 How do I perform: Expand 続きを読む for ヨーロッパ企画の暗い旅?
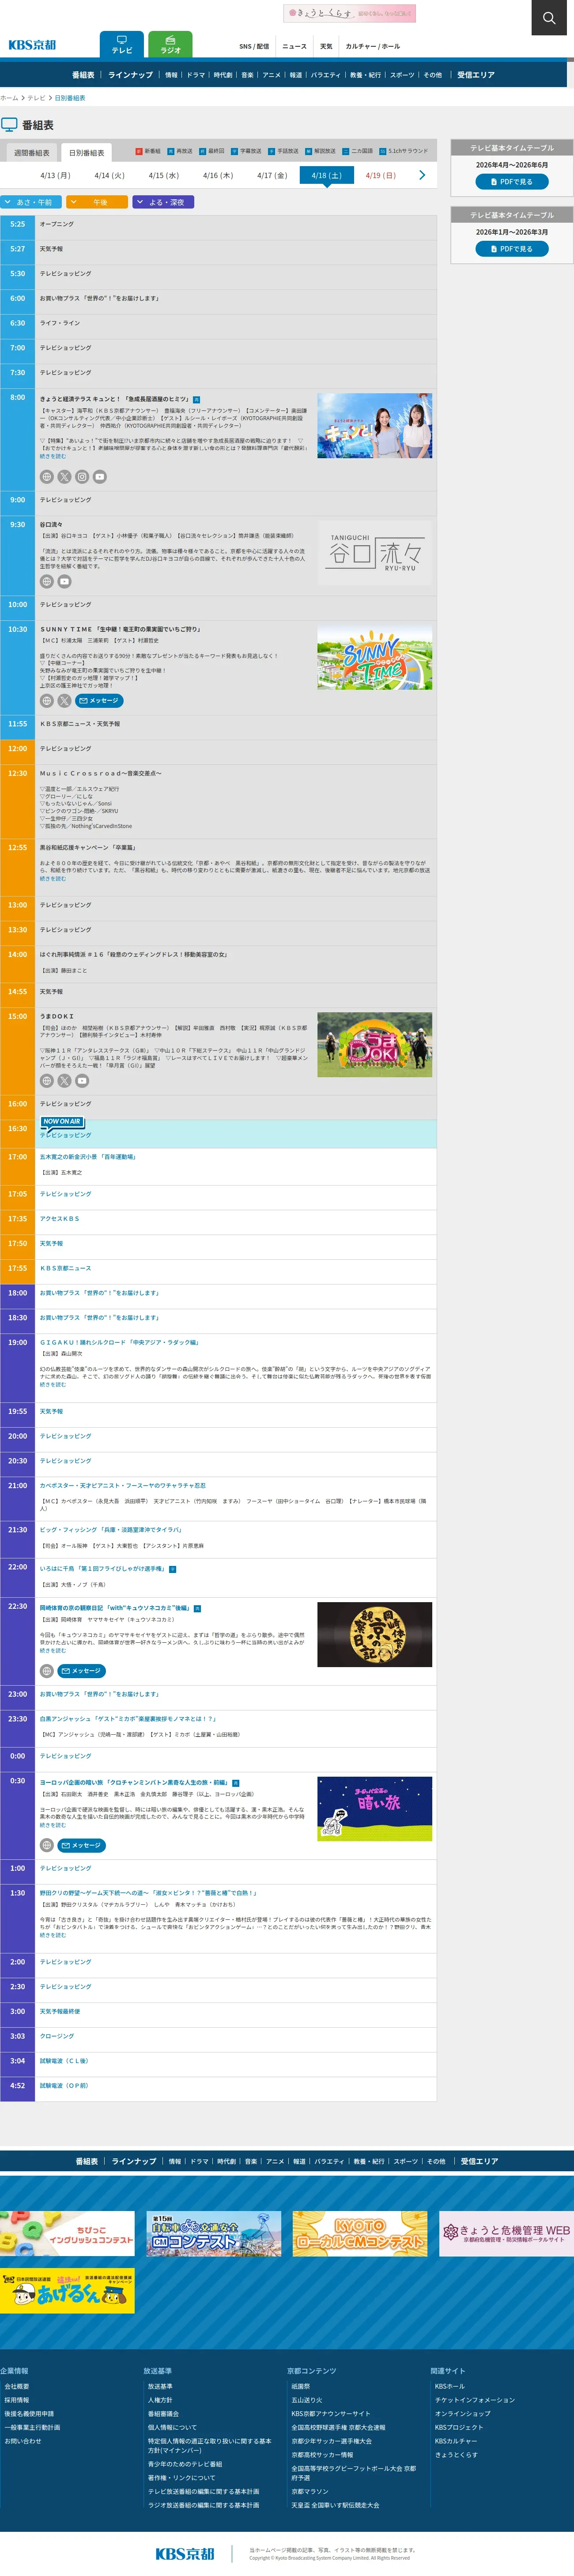(x=53, y=1825)
